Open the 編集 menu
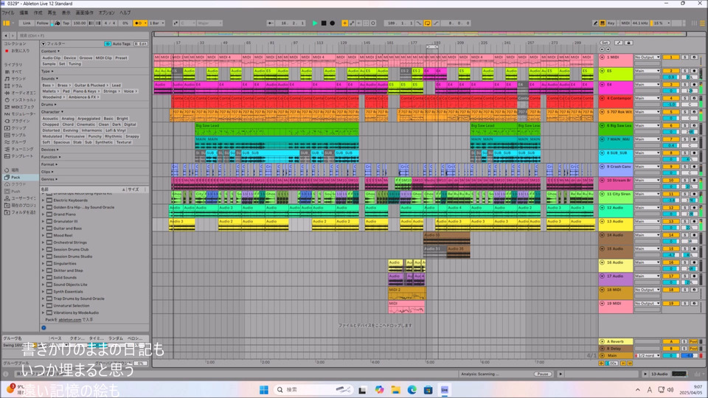Screen dimensions: 708x398 coord(24,13)
